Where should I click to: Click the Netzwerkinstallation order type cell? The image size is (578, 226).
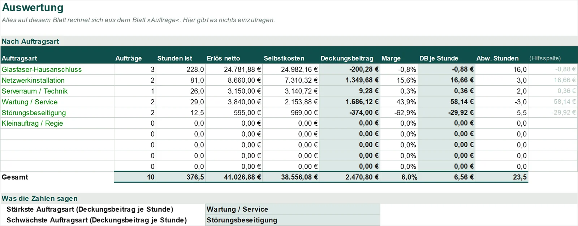coord(57,80)
